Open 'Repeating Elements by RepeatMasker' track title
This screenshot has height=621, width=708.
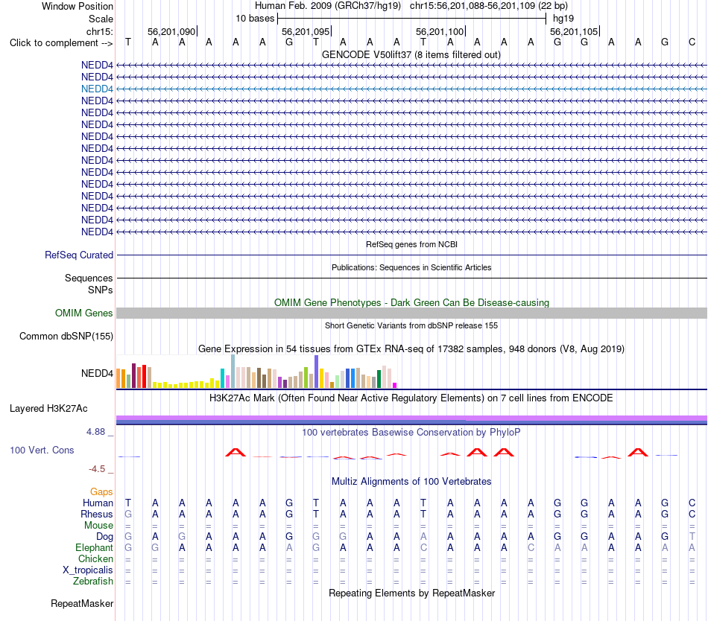pyautogui.click(x=411, y=593)
